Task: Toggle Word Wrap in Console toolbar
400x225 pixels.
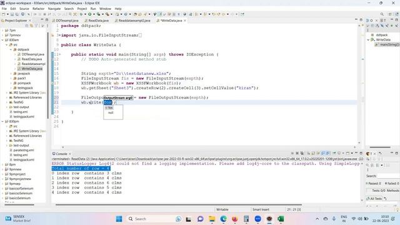Action: 318,153
